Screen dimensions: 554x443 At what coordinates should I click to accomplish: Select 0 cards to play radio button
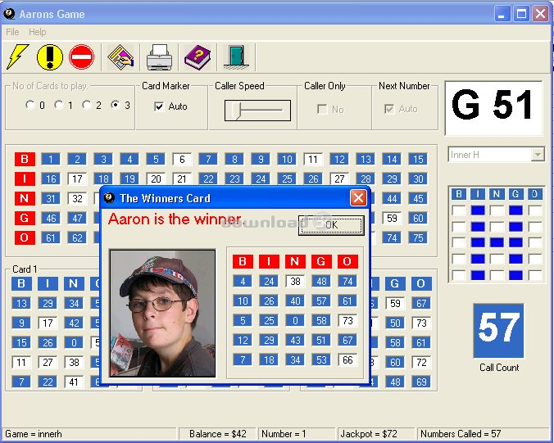[30, 105]
